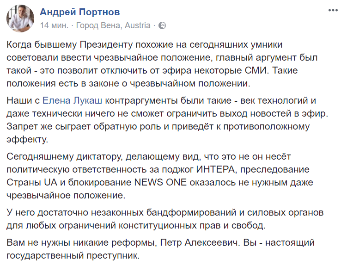Open the post via '14 мин.' timestamp
The height and width of the screenshot is (266, 341).
click(x=55, y=25)
